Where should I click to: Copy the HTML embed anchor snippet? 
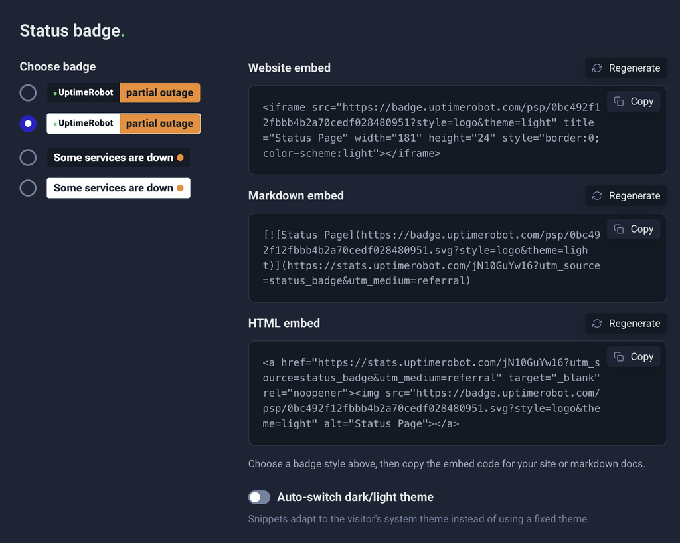point(634,356)
